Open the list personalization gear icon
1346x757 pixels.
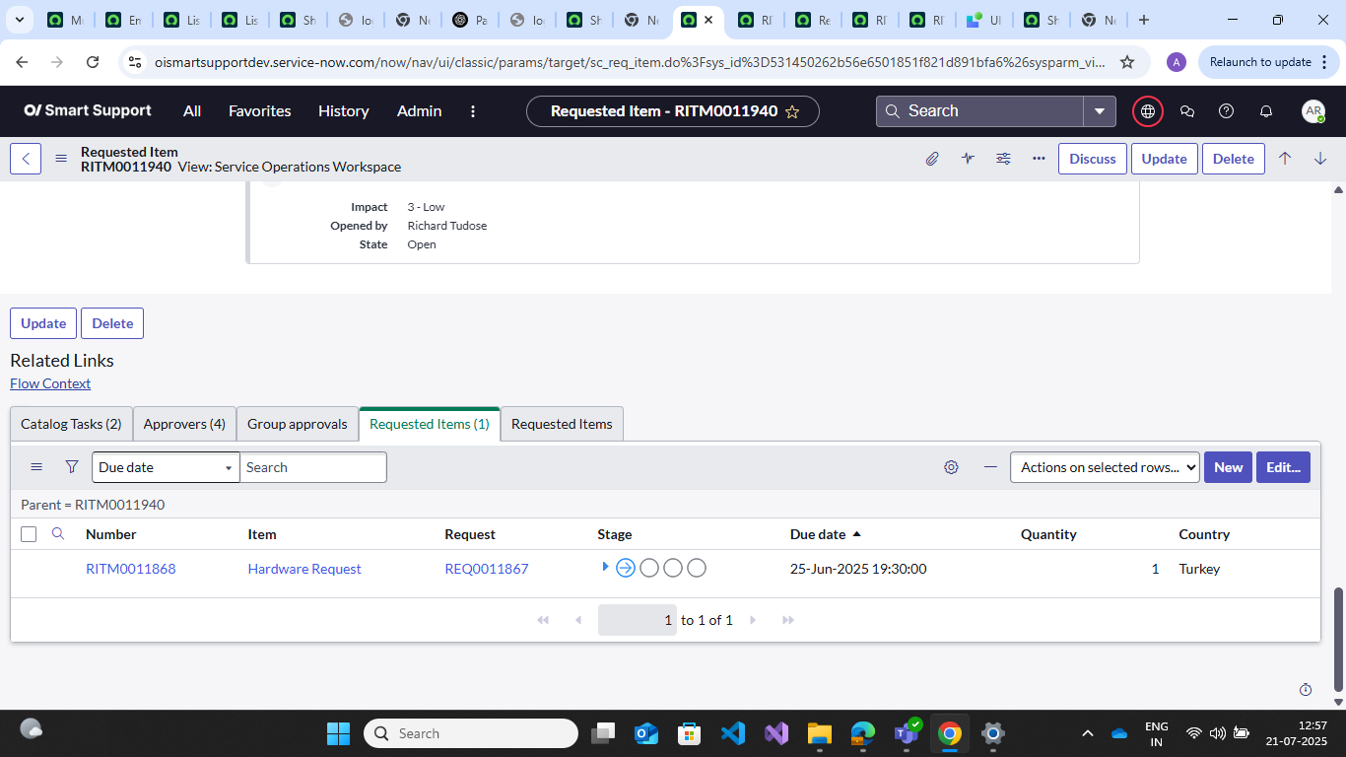click(x=951, y=466)
